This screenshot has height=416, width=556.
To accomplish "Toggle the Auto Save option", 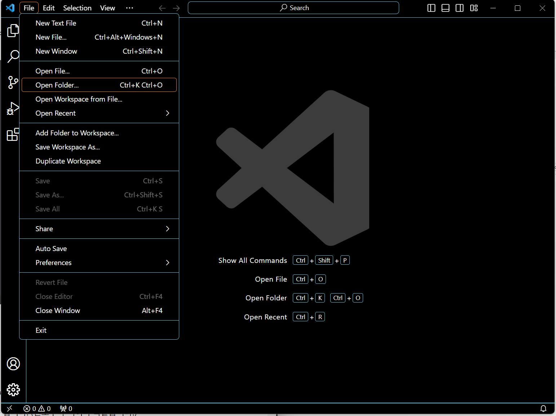I will point(99,249).
